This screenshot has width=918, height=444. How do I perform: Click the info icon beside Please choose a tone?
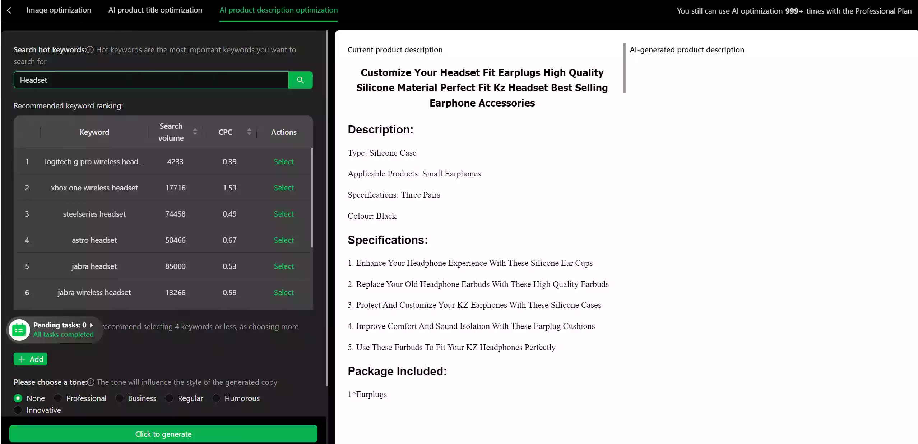tap(91, 382)
